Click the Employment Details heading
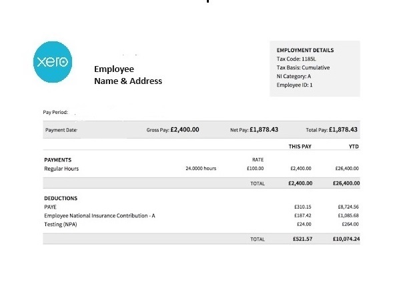Viewport: 415px width, 296px height. point(305,50)
